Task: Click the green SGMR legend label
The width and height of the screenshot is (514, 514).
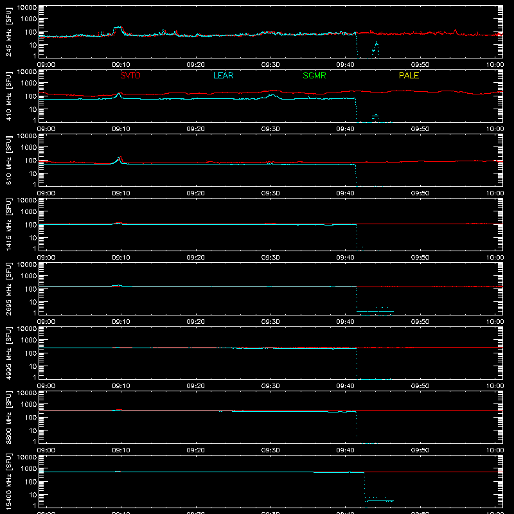Action: (x=314, y=75)
